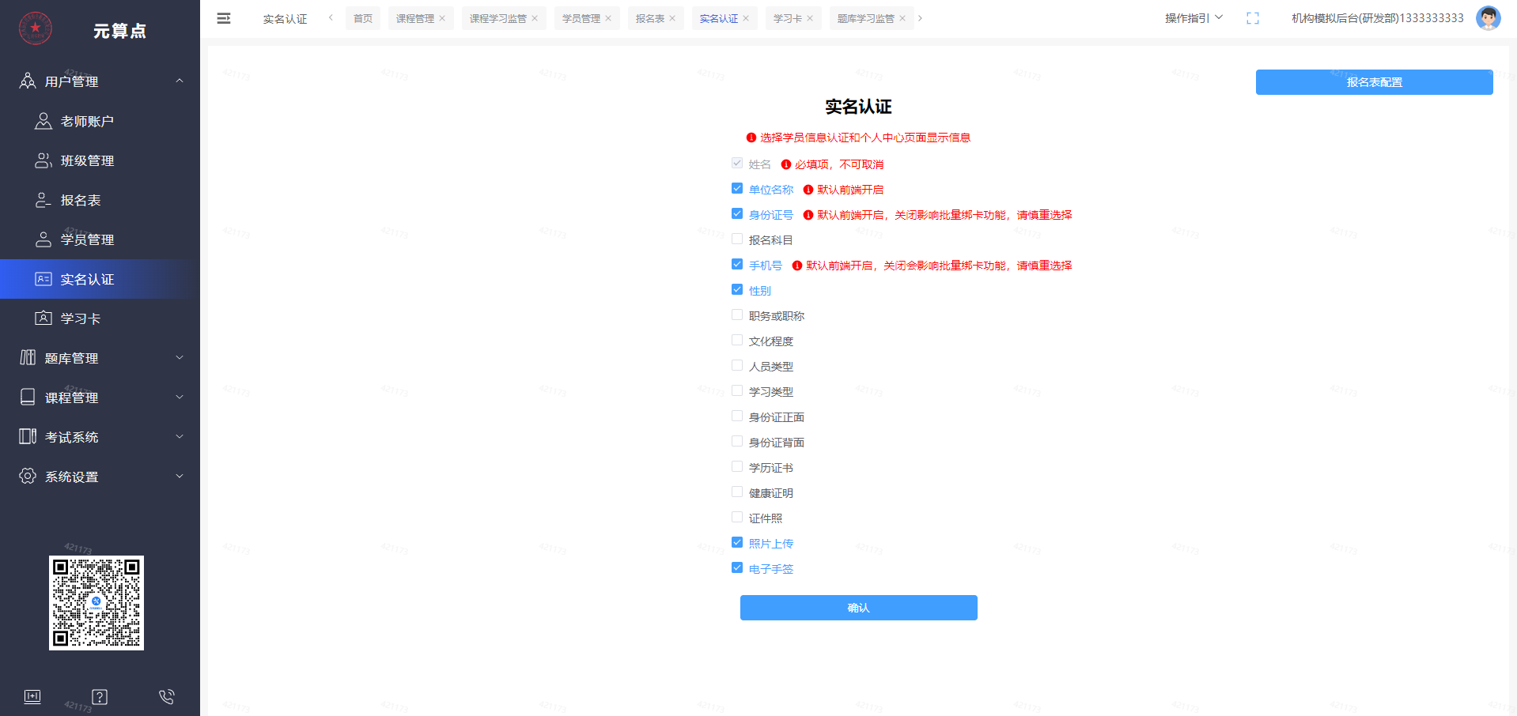The height and width of the screenshot is (716, 1517).
Task: Close the 课程学习监管 tab
Action: [x=535, y=18]
